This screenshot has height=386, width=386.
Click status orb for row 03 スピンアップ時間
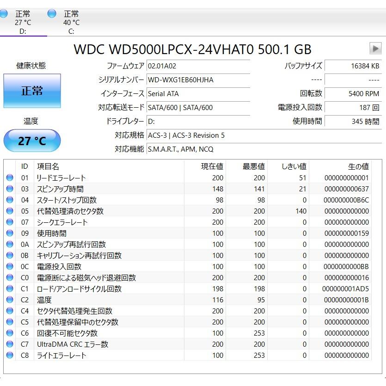[x=10, y=189]
